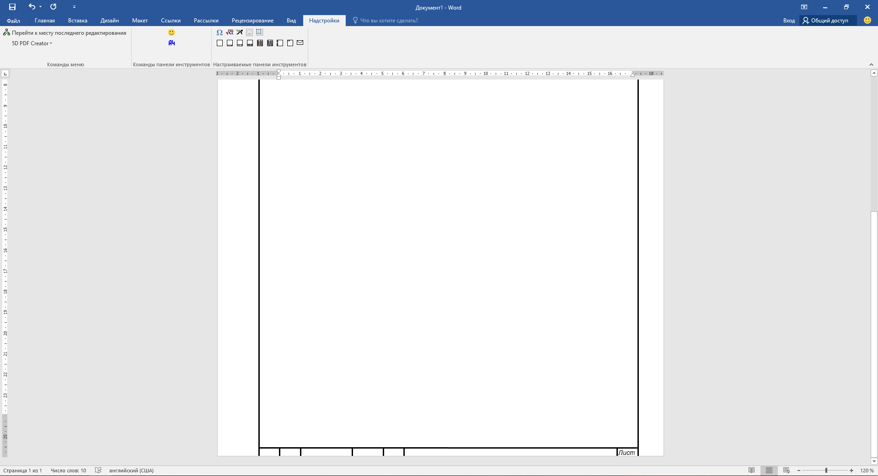878x476 pixels.
Task: Open the Файл tab
Action: click(x=13, y=21)
